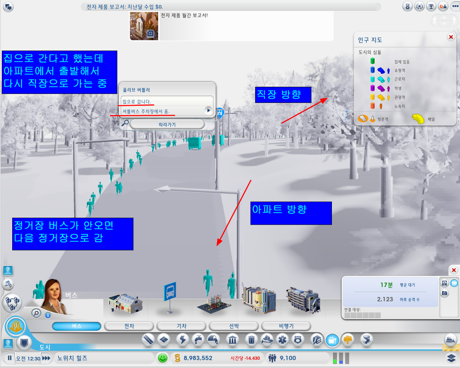Image resolution: width=460 pixels, height=368 pixels.
Task: Open the government building menu
Action: click(x=232, y=340)
